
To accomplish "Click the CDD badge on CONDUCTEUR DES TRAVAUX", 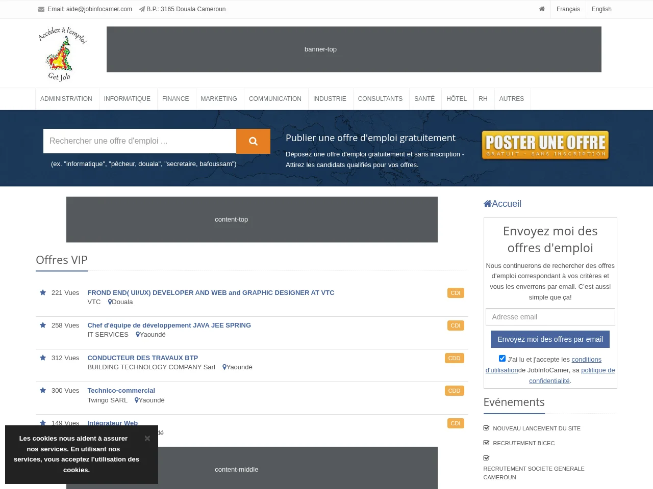I will coord(454,358).
